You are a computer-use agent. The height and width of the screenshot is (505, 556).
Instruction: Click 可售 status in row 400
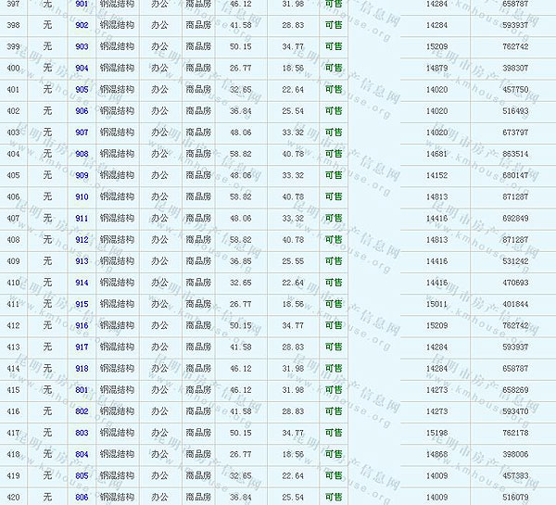click(x=333, y=68)
